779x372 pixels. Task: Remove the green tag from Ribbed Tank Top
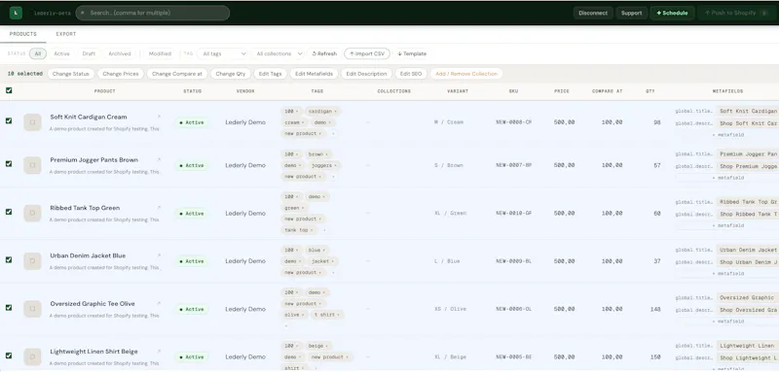click(x=303, y=208)
